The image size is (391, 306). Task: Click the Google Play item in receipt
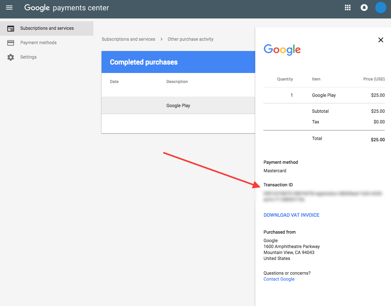(x=324, y=95)
